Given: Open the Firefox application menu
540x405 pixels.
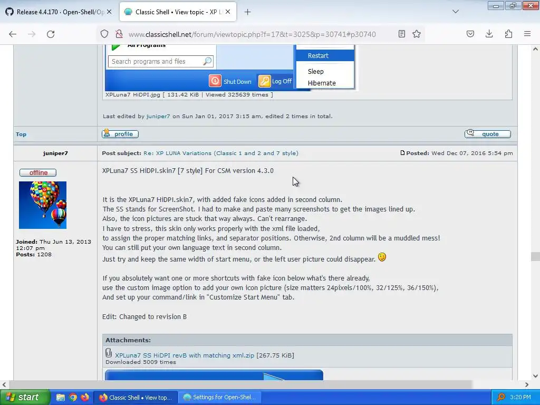Looking at the screenshot, I should tap(527, 34).
